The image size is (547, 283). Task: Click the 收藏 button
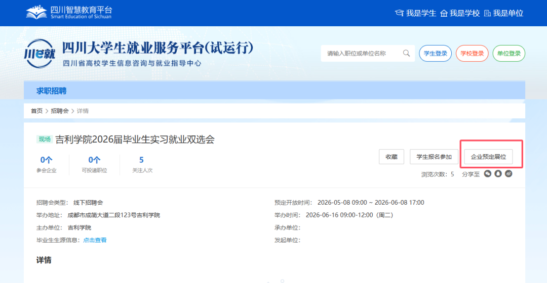tap(392, 157)
